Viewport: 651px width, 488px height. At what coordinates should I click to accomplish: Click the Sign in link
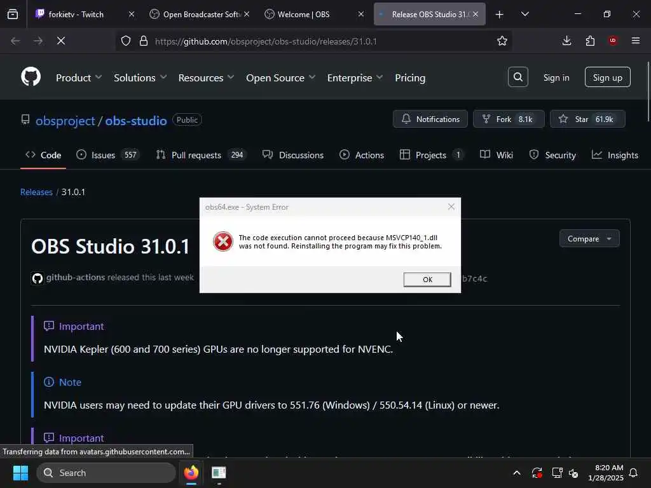(556, 78)
